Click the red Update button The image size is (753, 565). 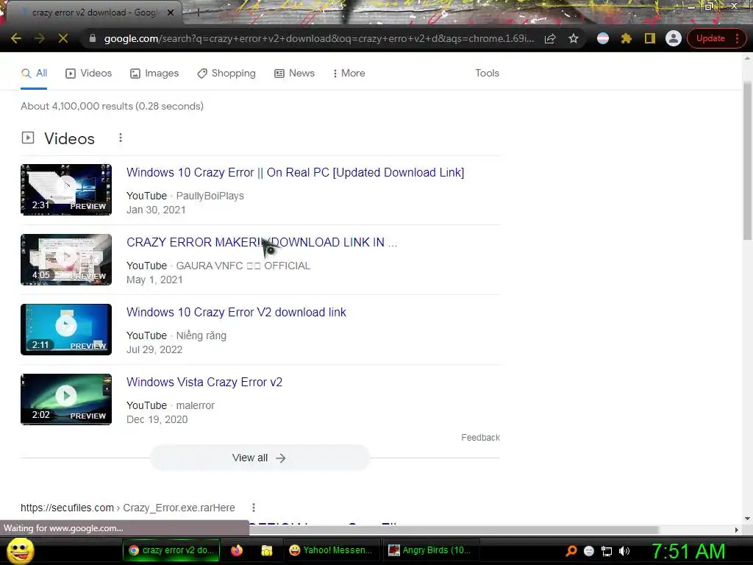pos(711,38)
